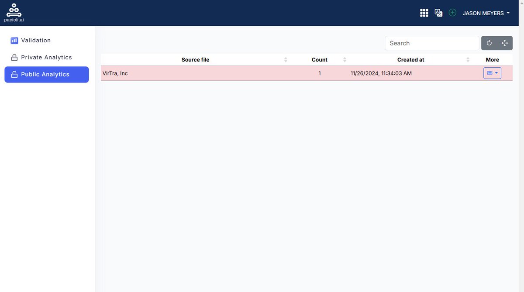Sort by Created at column
This screenshot has width=524, height=292.
[410, 60]
